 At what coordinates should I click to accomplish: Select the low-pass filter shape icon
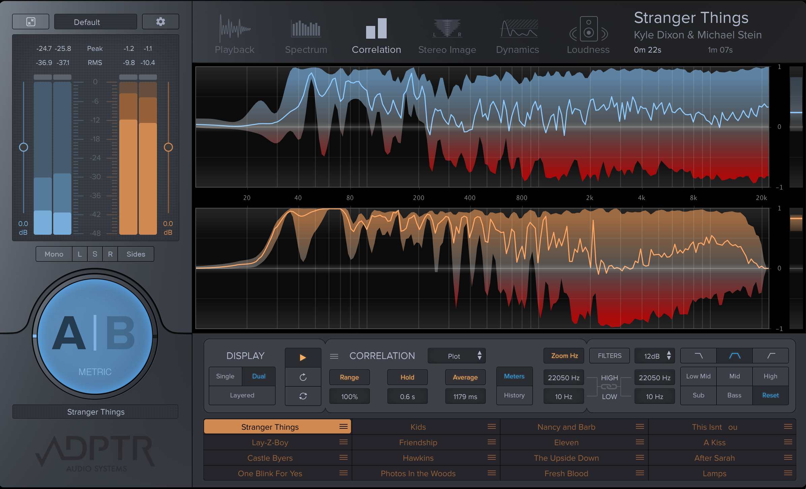tap(699, 356)
